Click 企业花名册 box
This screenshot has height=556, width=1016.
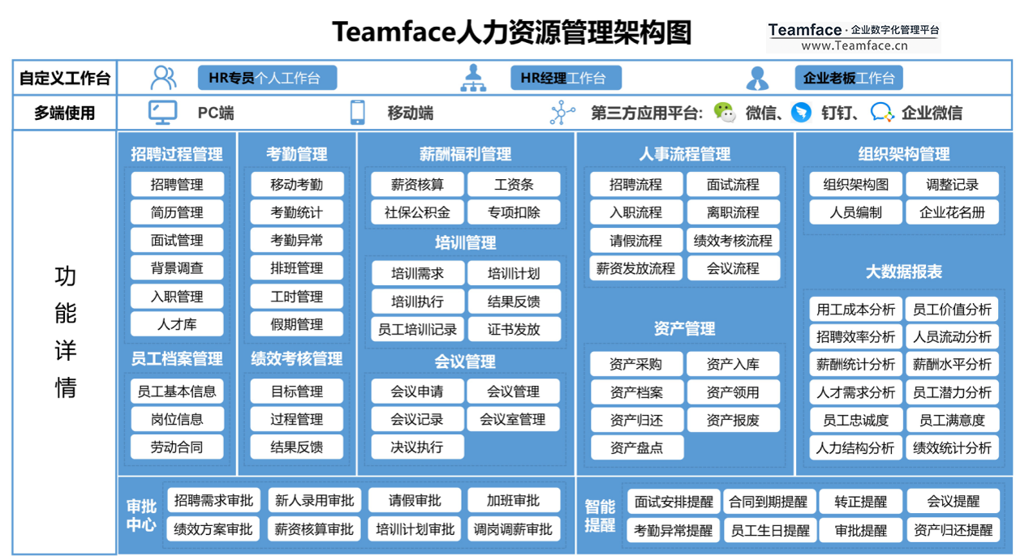pos(952,212)
